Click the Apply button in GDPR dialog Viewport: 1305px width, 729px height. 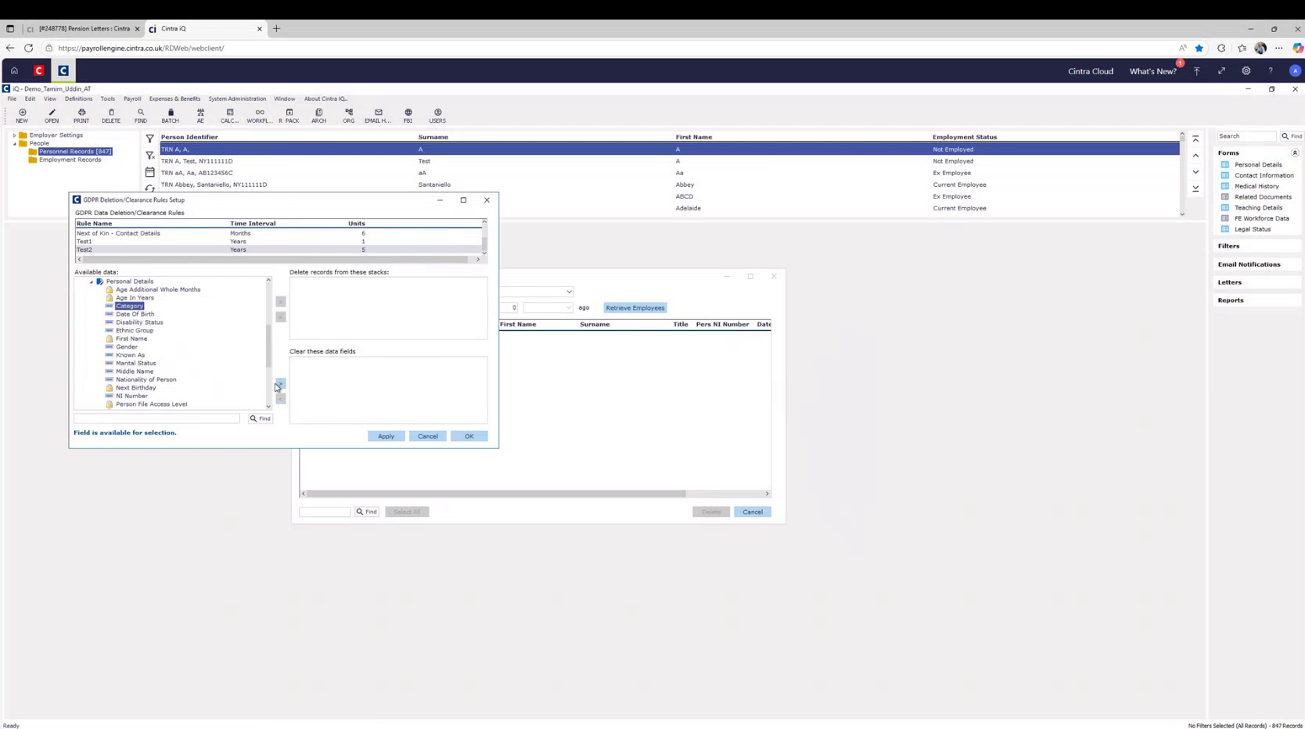(386, 436)
